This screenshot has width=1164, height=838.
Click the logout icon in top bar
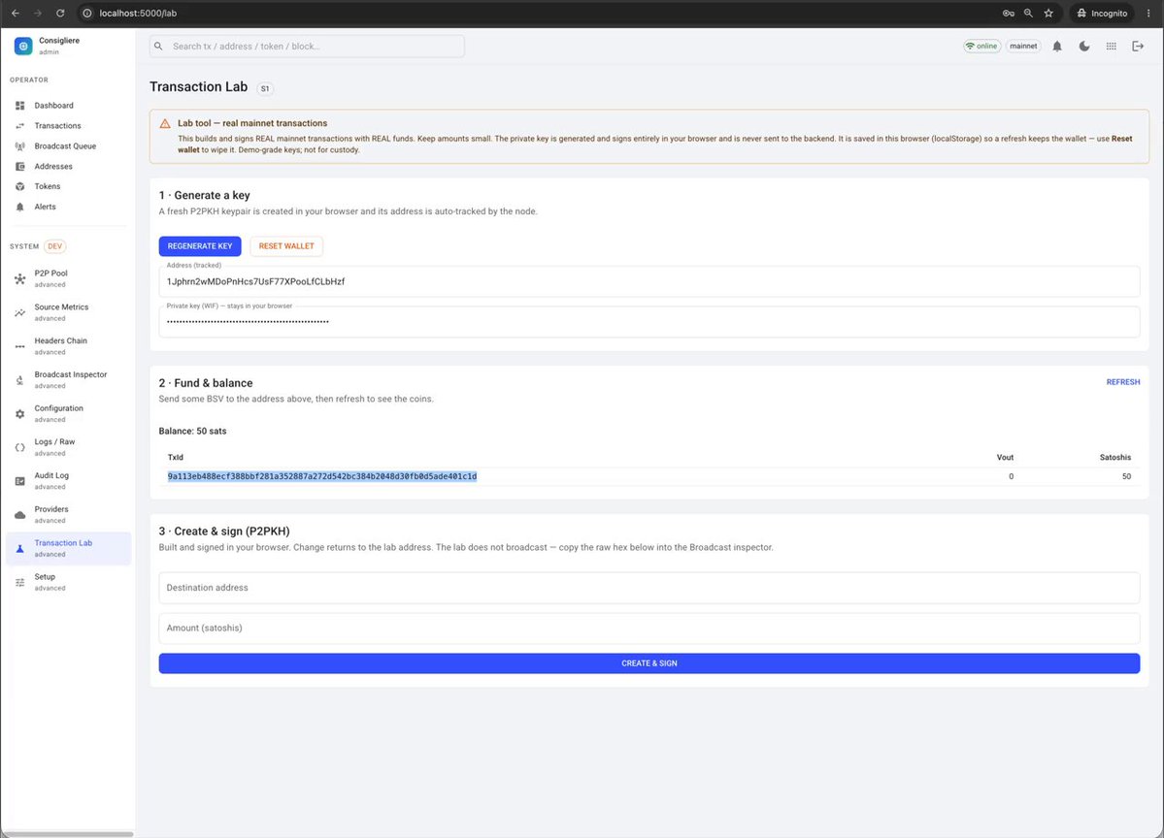(1138, 46)
